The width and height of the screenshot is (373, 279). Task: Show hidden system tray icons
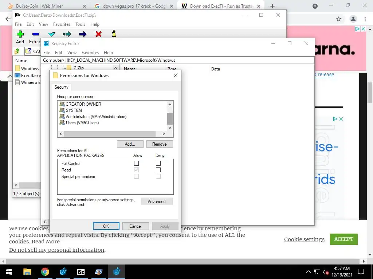click(308, 272)
